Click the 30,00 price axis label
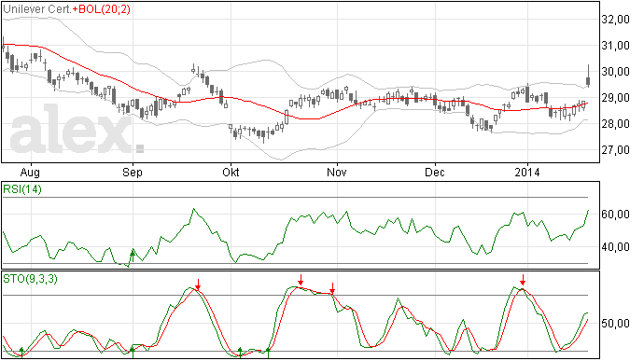Image resolution: width=644 pixels, height=361 pixels. (x=615, y=72)
